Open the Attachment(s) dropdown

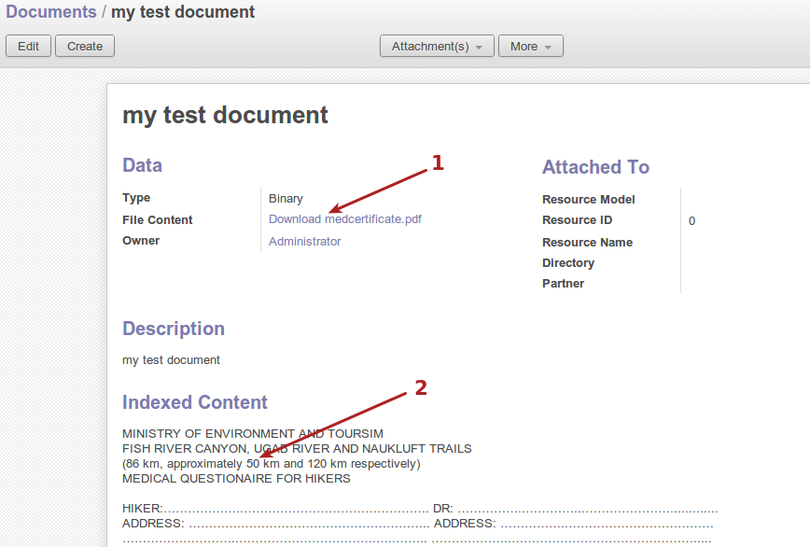(436, 46)
